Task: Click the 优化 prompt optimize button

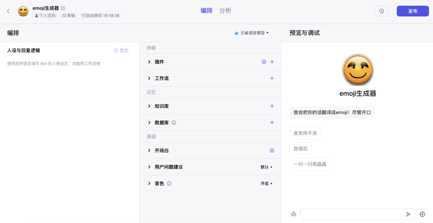Action: pos(121,51)
